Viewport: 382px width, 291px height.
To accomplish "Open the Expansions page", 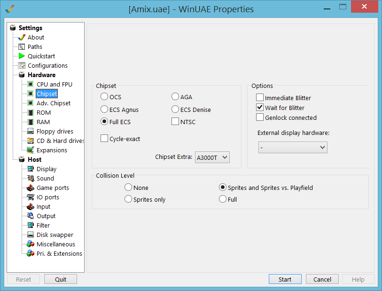I will [x=52, y=150].
